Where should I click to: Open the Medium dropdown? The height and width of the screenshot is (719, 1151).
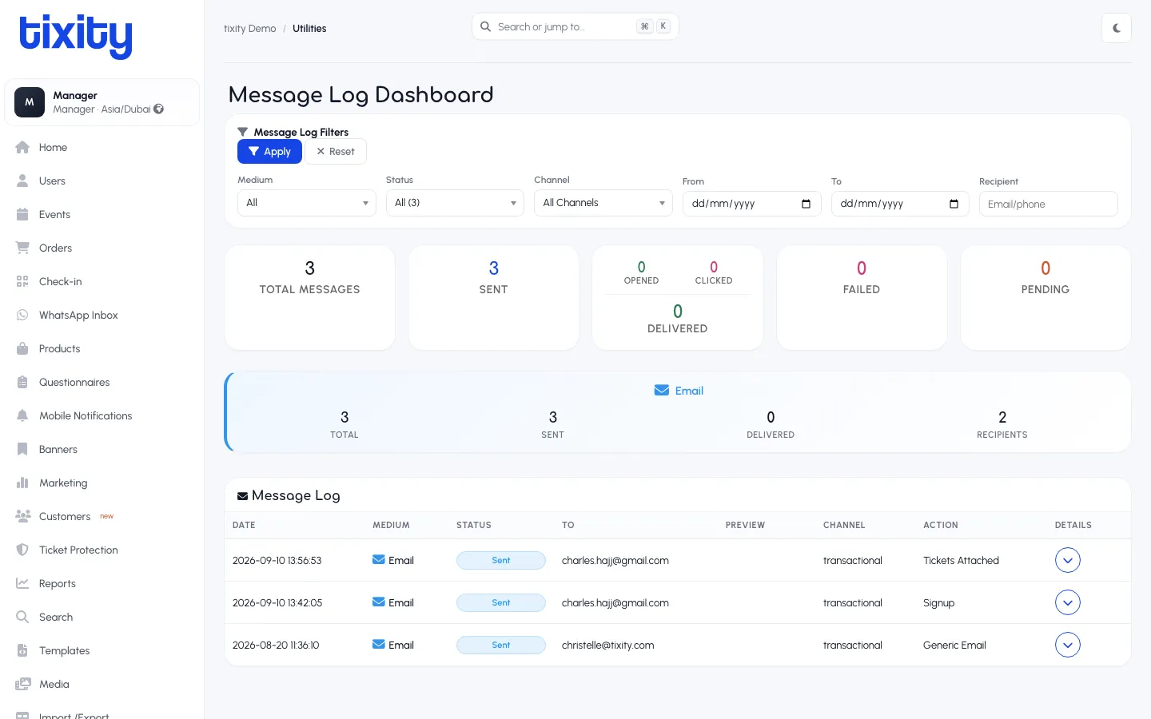click(307, 203)
